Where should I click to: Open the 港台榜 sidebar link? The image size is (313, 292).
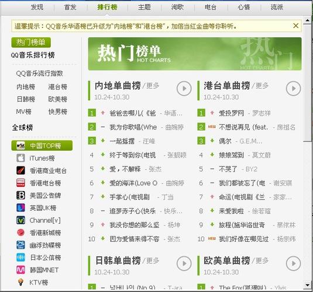57,87
